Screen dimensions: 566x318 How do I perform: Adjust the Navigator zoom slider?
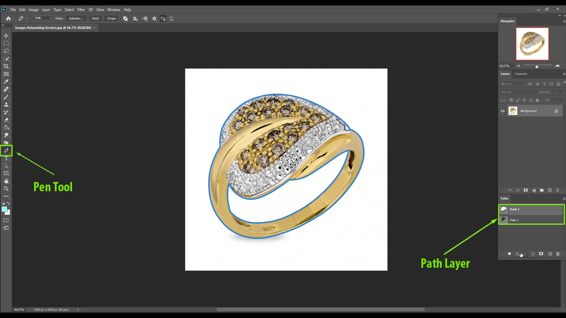536,65
